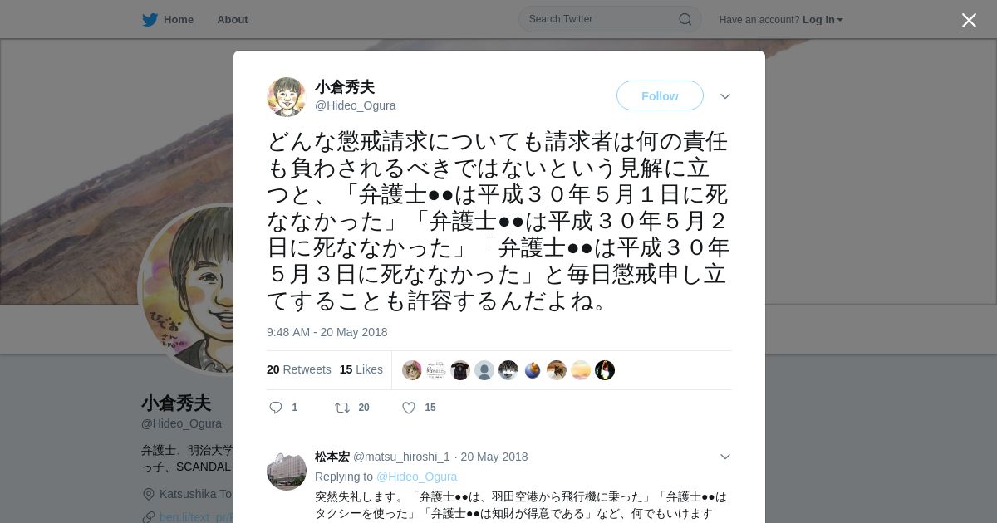The image size is (997, 523).
Task: Like the tweet with heart icon
Action: coord(409,408)
